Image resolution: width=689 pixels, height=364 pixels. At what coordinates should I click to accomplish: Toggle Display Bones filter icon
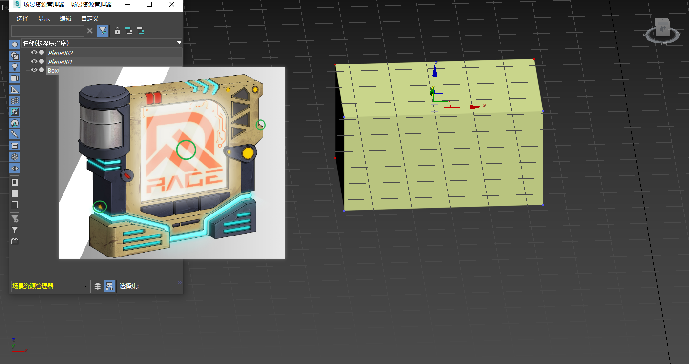(15, 134)
